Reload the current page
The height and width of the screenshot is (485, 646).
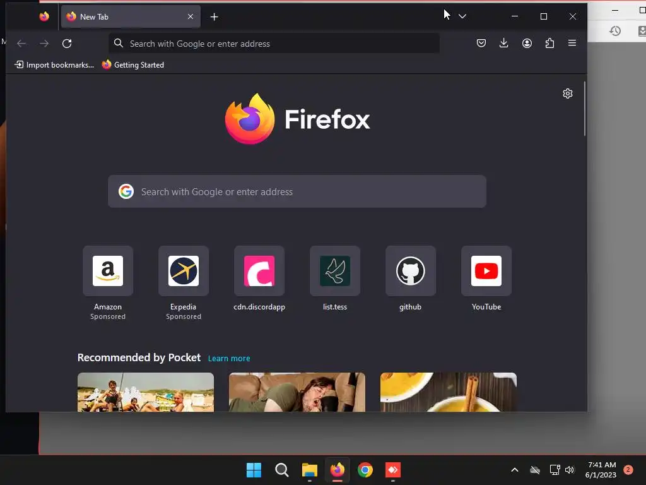pyautogui.click(x=67, y=44)
